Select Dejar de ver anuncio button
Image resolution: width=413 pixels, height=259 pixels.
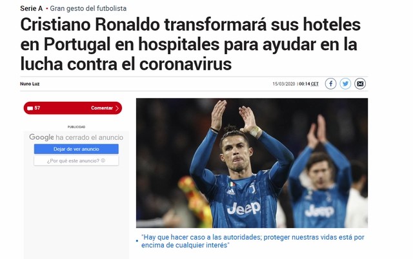(76, 149)
